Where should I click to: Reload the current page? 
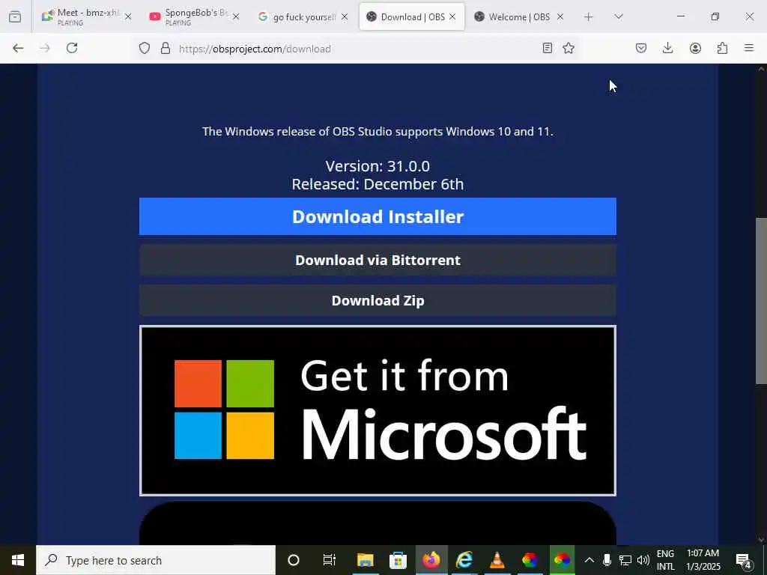click(72, 48)
